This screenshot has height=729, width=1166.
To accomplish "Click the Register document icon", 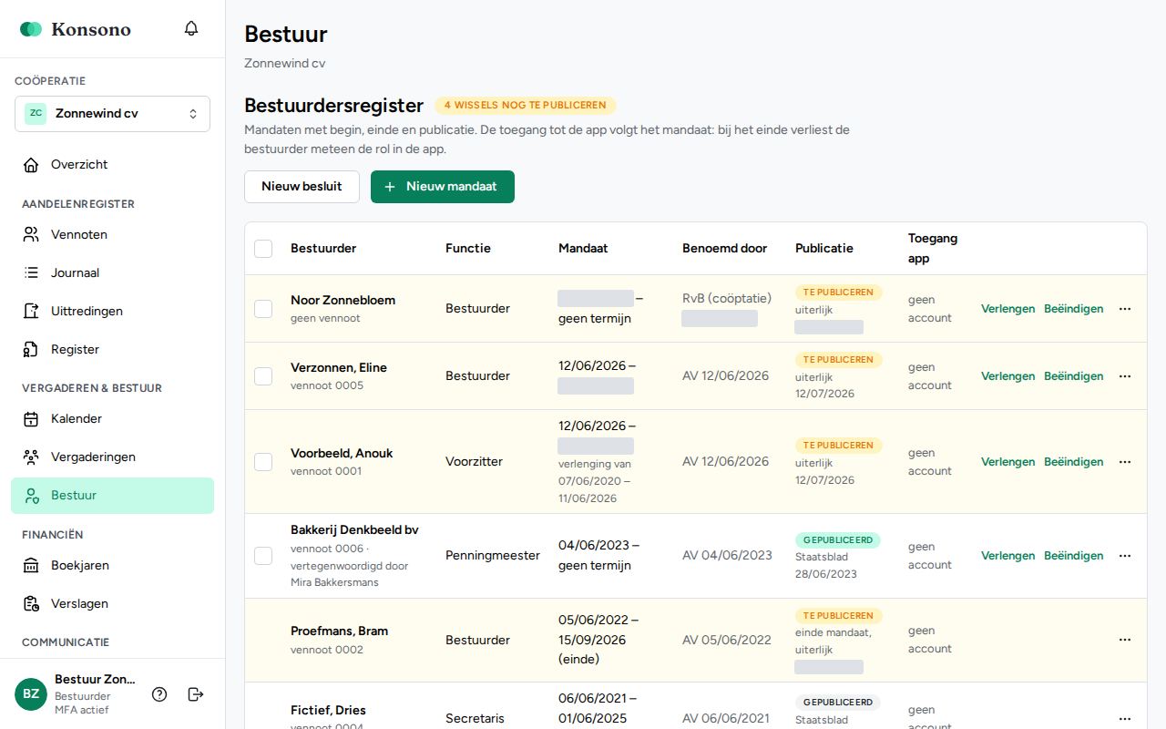I will [31, 350].
